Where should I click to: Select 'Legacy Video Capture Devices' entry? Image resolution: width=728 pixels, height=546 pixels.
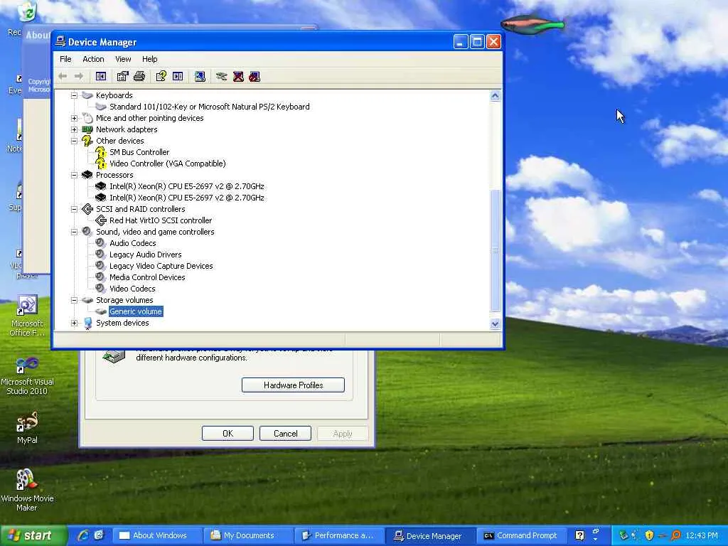(x=161, y=266)
